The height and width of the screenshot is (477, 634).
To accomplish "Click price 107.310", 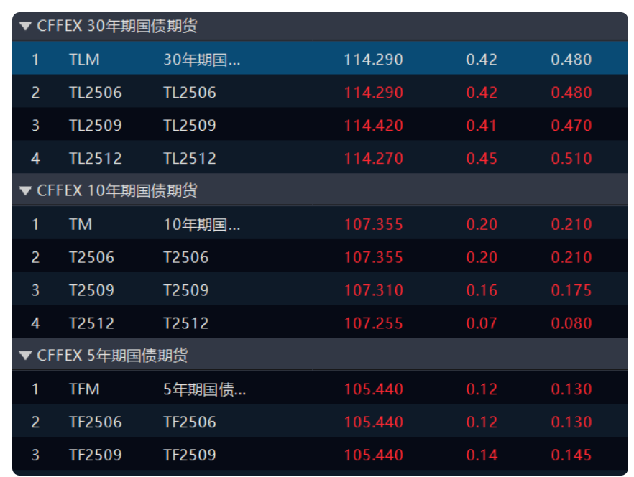I will (x=373, y=290).
